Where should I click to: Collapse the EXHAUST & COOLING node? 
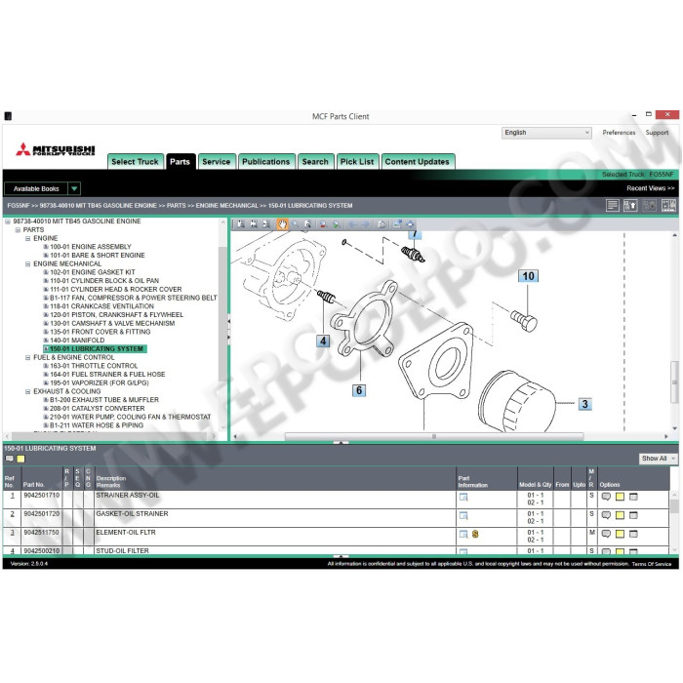28,391
